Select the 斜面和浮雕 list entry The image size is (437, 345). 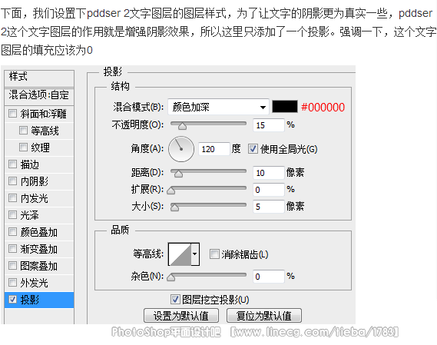click(39, 114)
